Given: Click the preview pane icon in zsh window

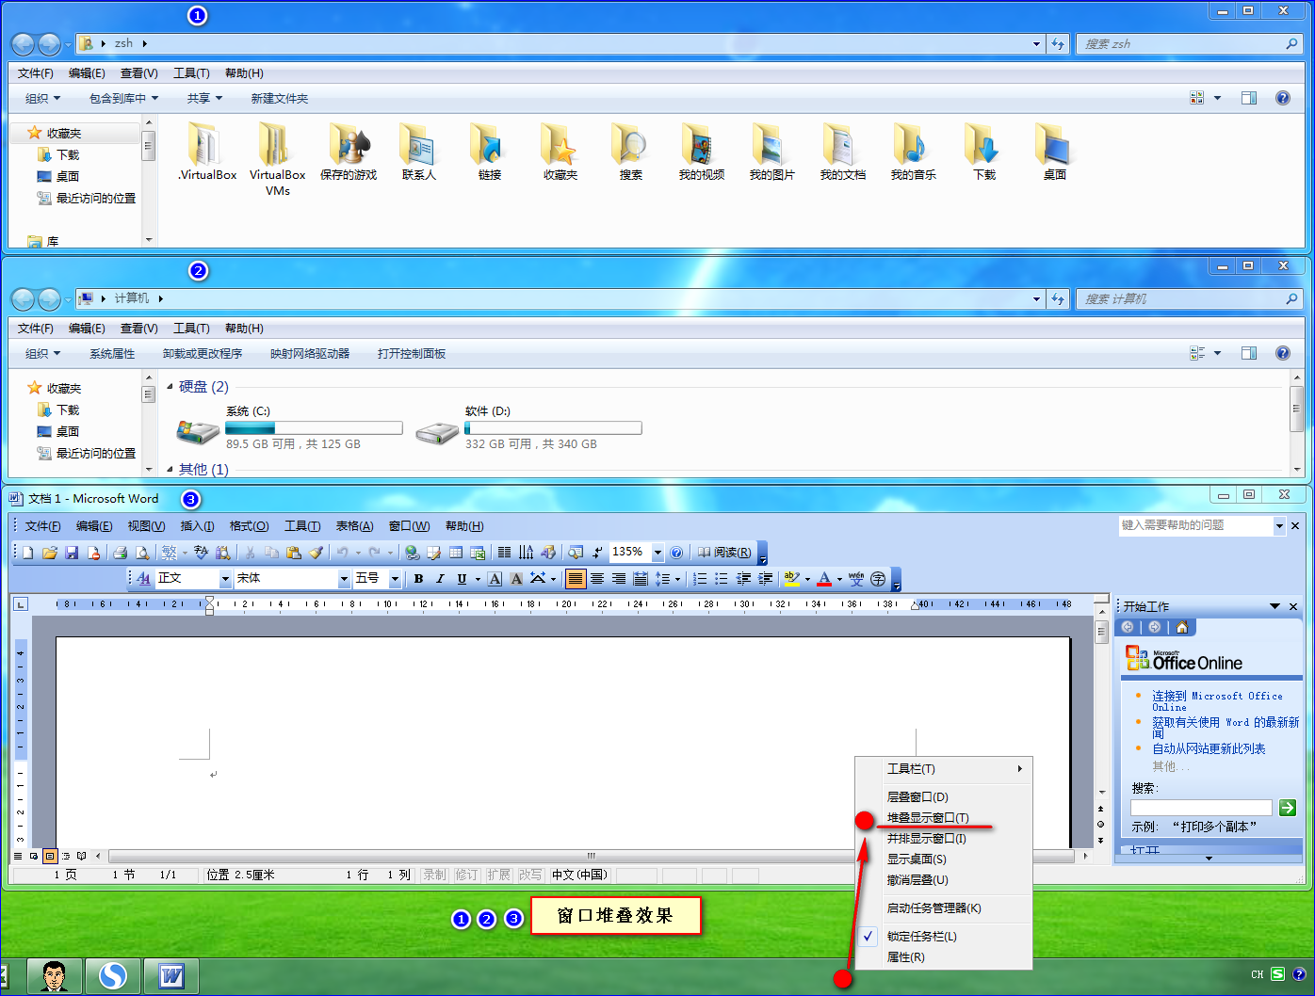Looking at the screenshot, I should tap(1249, 98).
